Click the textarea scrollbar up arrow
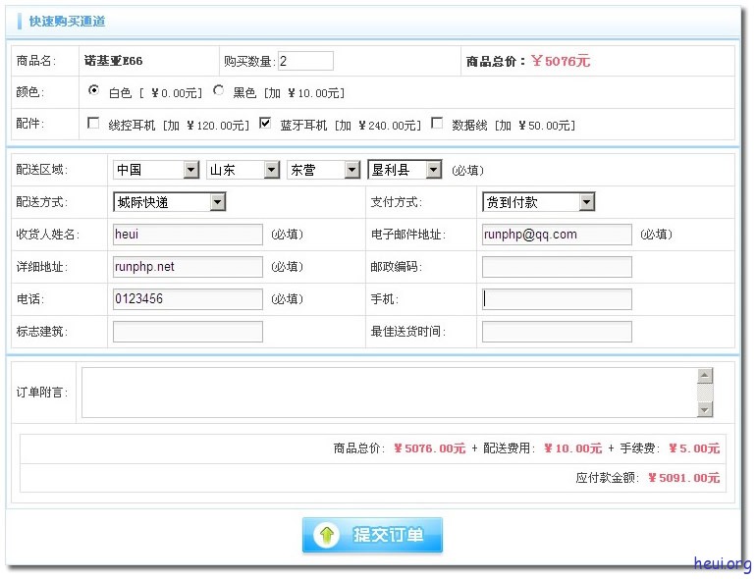756x579 pixels. pos(705,376)
